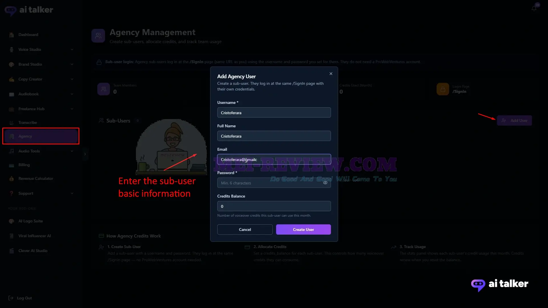Expand the Voice Studio chevron
Viewport: 548px width, 308px height.
[72, 49]
